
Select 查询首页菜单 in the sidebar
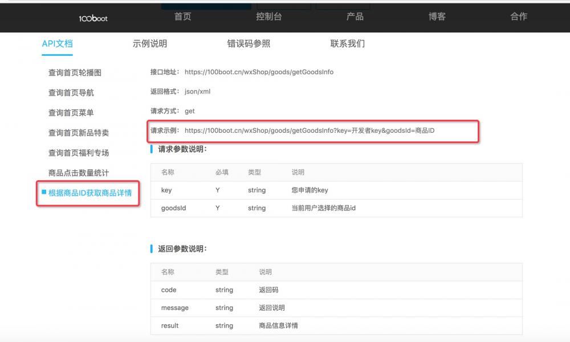coord(71,113)
